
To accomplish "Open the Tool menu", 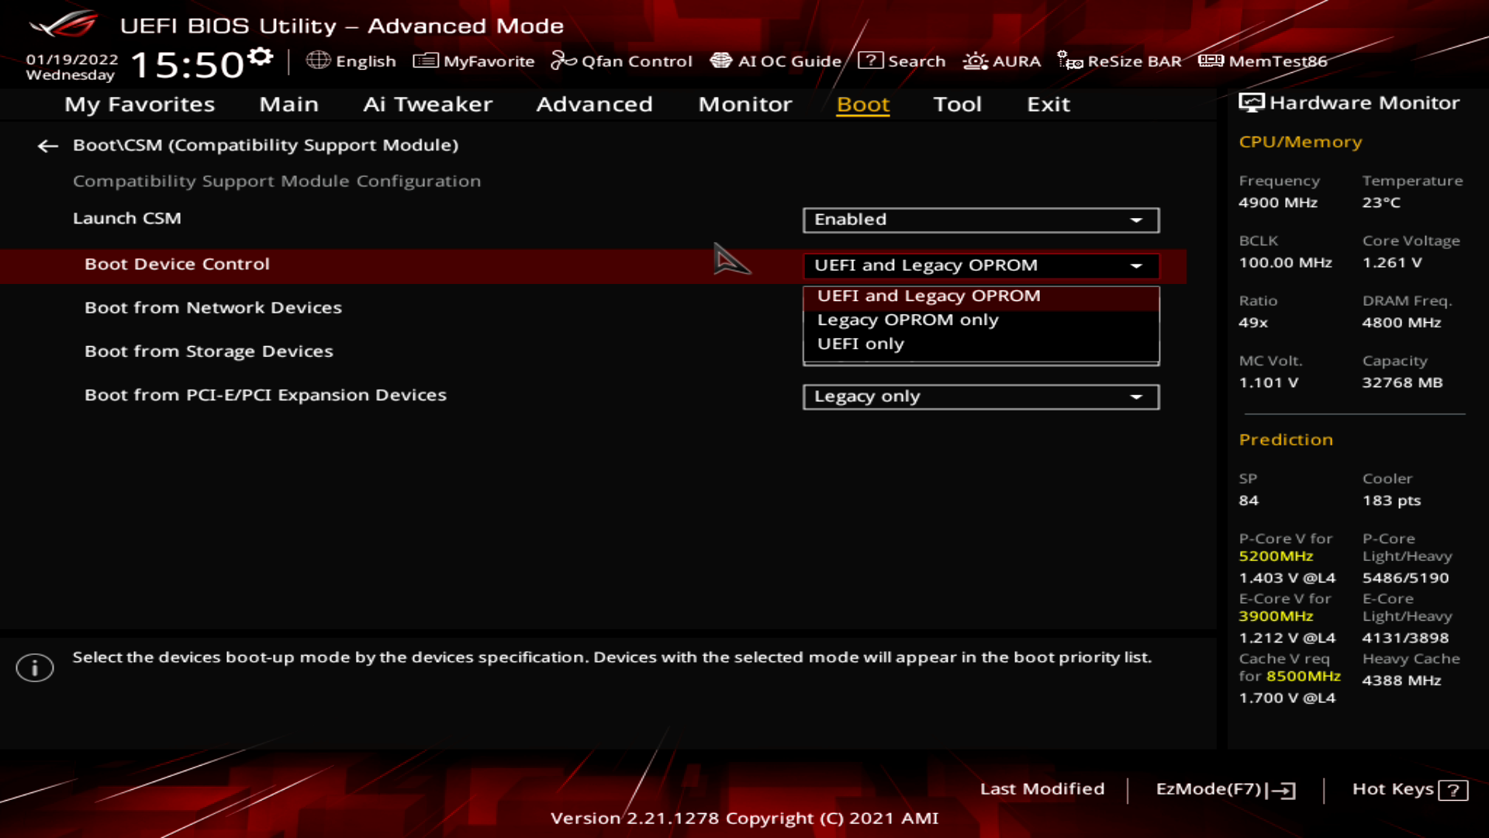I will [x=958, y=105].
